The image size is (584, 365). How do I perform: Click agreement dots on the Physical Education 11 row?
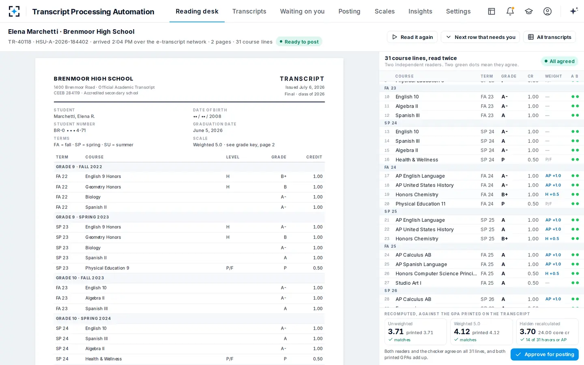tap(575, 204)
